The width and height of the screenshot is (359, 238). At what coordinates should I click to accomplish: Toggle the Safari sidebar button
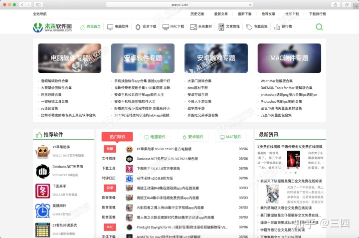38,4
